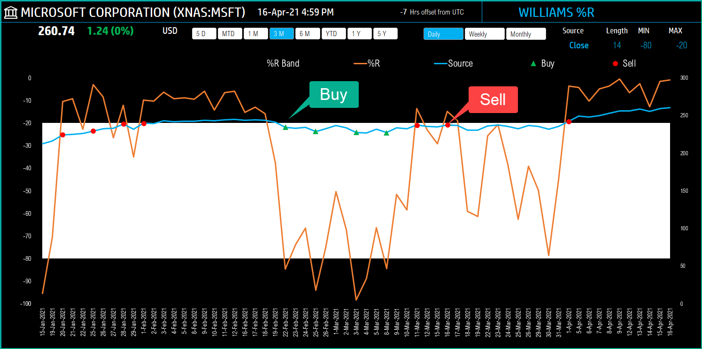Click the Sell dot marker at 25-Jan-2021
The width and height of the screenshot is (702, 349).
click(x=93, y=131)
